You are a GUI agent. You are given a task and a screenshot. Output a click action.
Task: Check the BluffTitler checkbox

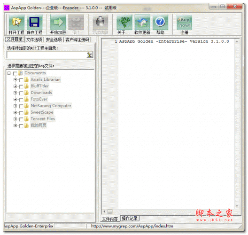(21, 86)
